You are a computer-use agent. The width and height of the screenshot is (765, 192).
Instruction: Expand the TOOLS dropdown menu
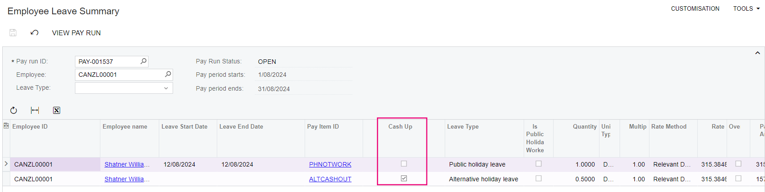746,8
